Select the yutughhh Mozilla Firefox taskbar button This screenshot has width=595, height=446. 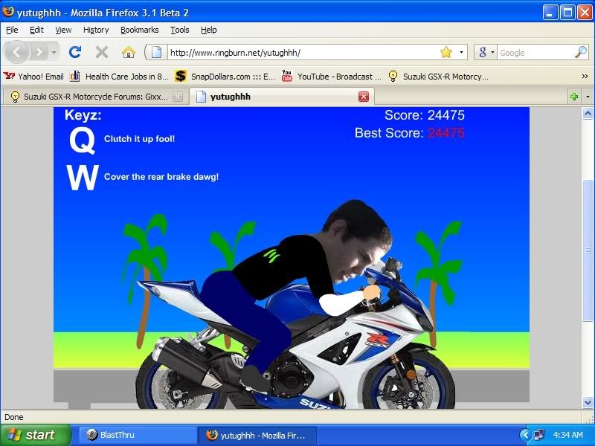(257, 435)
